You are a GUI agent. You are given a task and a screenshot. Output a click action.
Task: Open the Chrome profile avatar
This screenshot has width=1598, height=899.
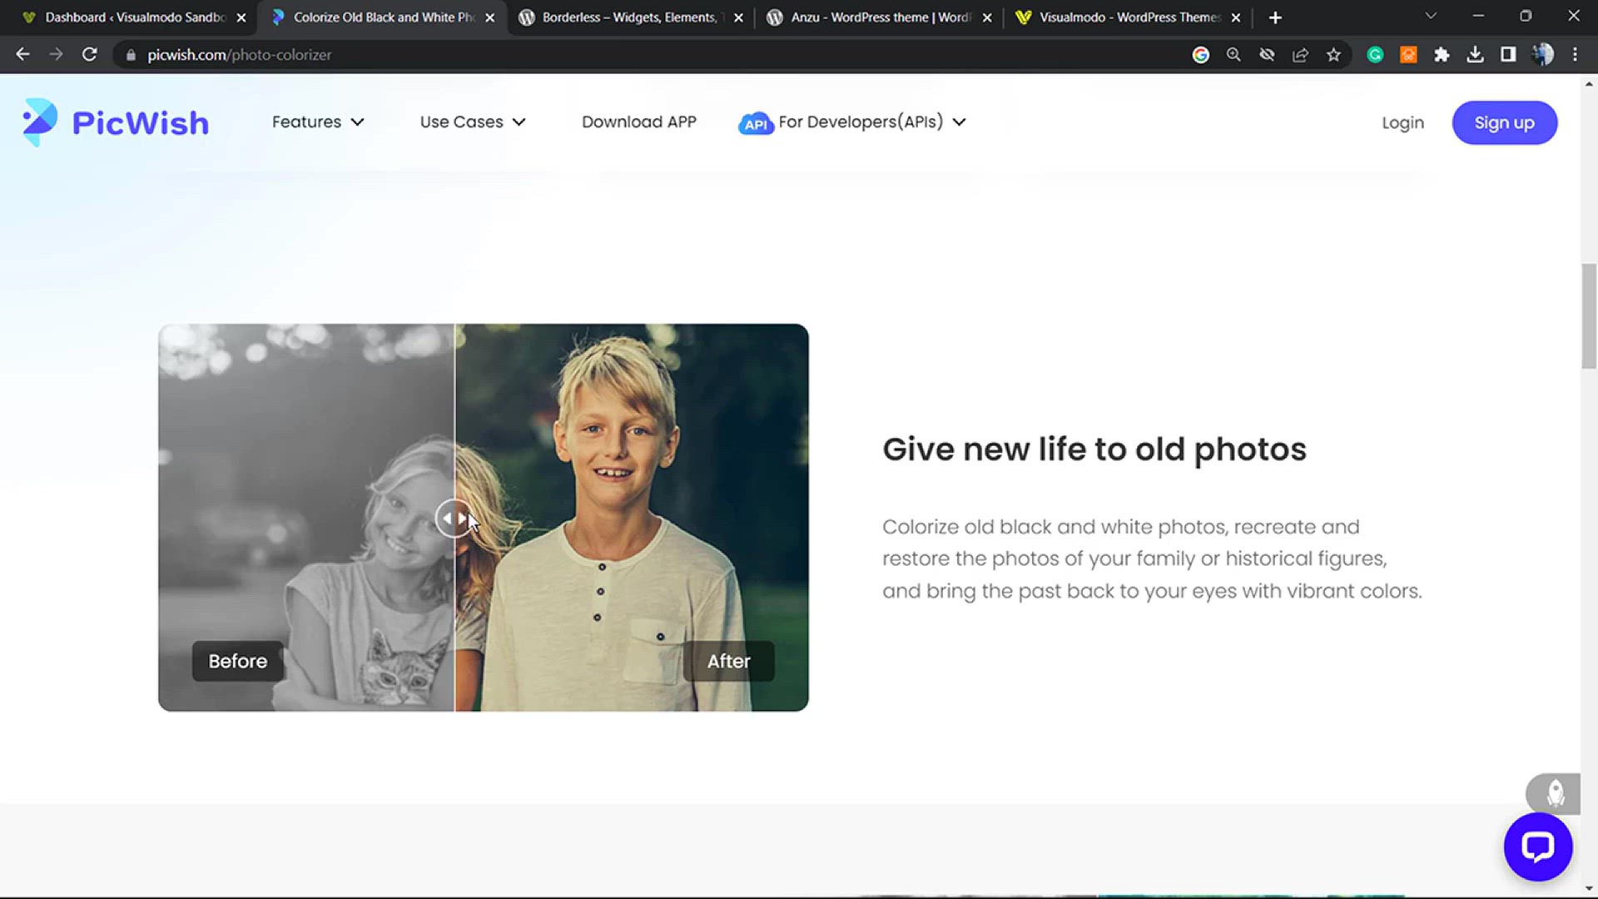coord(1542,55)
